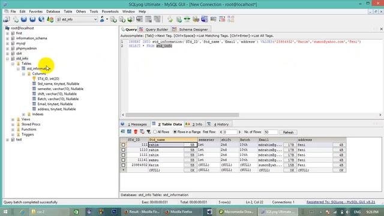The width and height of the screenshot is (384, 216).
Task: Click the Execute All Queries double-arrow icon
Action: [32, 19]
